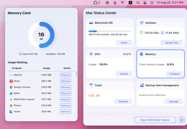The width and height of the screenshot is (187, 129).
Task: Click the menu bar date and time
Action: point(170,3)
